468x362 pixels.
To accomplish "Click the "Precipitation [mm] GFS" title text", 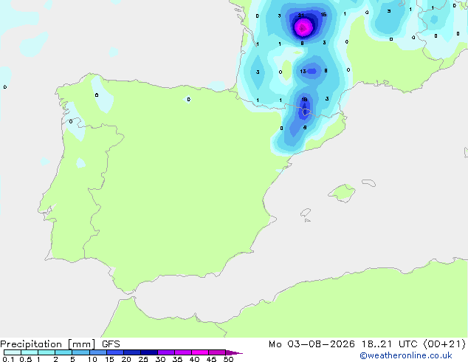I will (x=60, y=344).
